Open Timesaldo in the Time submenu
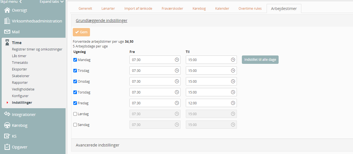Viewport: 353px width, 154px height. click(20, 63)
